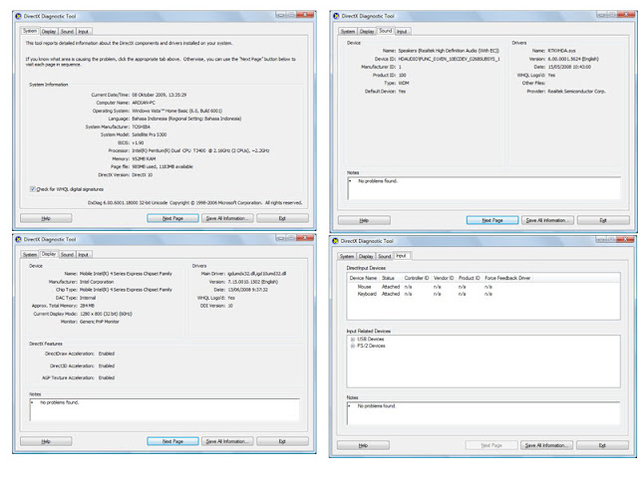Toggle Check for WHQL digital signatures checkbox

pos(33,189)
